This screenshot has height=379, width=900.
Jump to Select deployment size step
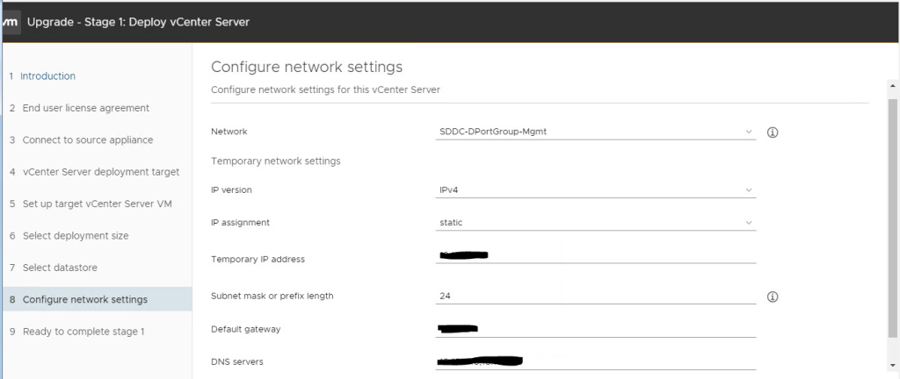76,236
